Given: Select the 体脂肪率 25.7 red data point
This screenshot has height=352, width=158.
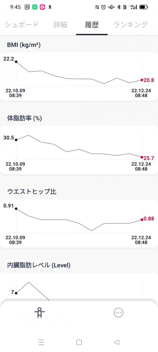Looking at the screenshot, I should click(x=142, y=157).
